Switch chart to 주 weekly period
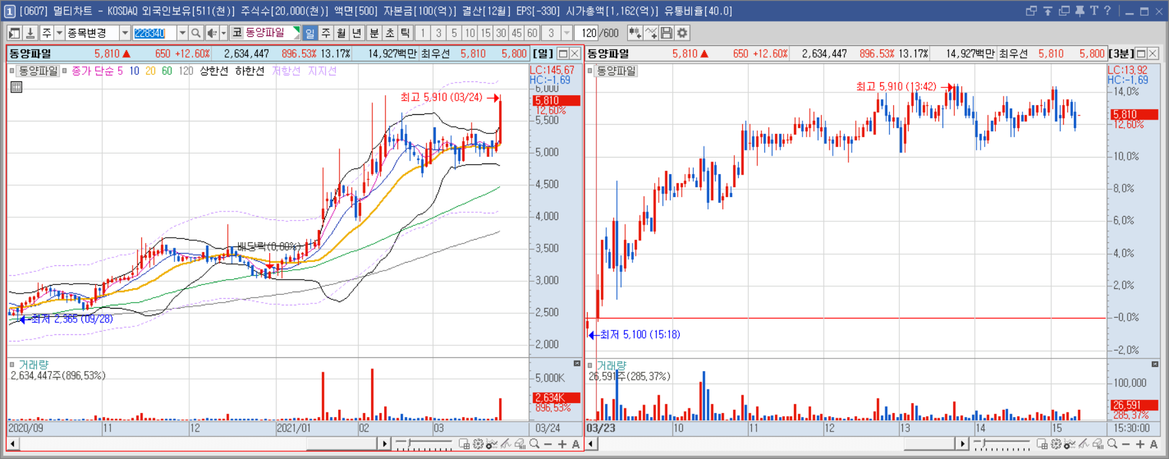The width and height of the screenshot is (1169, 459). pyautogui.click(x=326, y=33)
